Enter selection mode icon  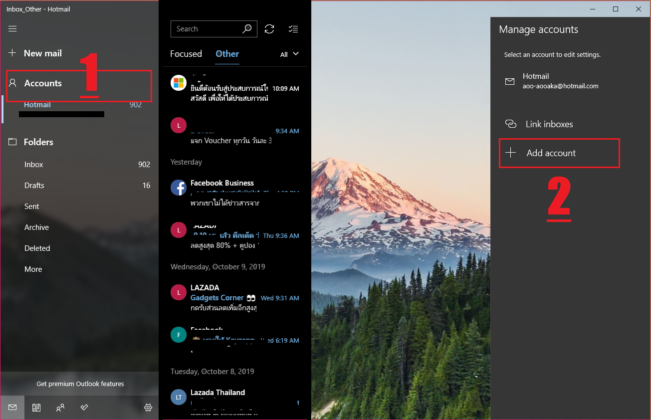(x=294, y=29)
